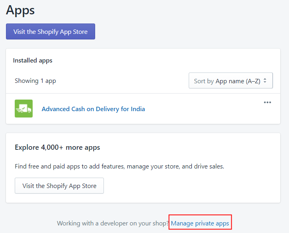The height and width of the screenshot is (233, 289).
Task: Click the Find free and paid apps description
Action: point(119,166)
